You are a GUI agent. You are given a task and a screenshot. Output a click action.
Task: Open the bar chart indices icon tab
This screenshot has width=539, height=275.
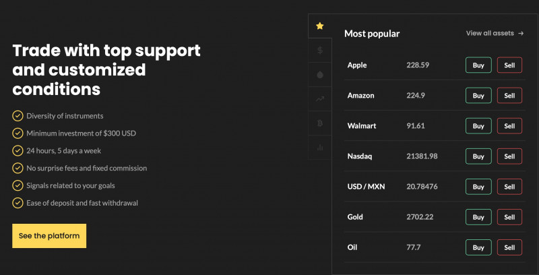[319, 148]
